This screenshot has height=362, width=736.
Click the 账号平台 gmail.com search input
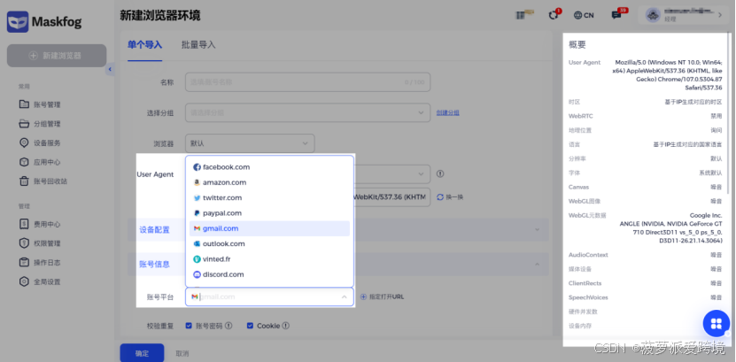click(x=267, y=297)
